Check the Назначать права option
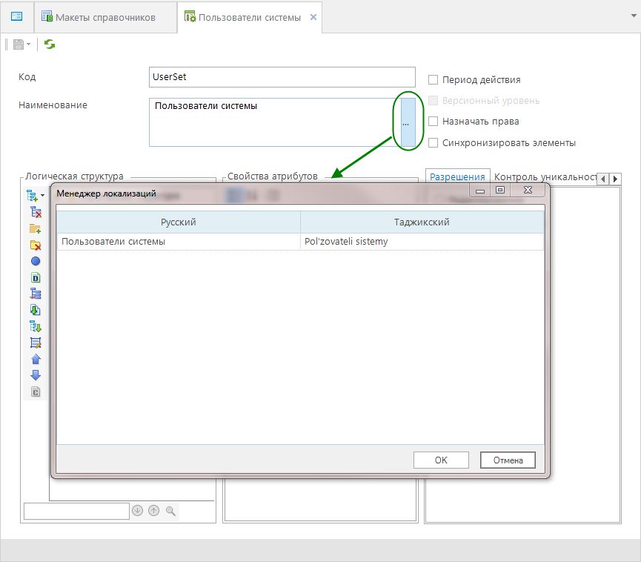This screenshot has width=641, height=562. click(x=434, y=122)
